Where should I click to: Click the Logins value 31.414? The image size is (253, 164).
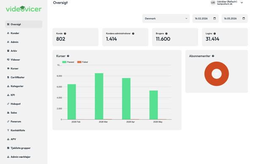213,39
